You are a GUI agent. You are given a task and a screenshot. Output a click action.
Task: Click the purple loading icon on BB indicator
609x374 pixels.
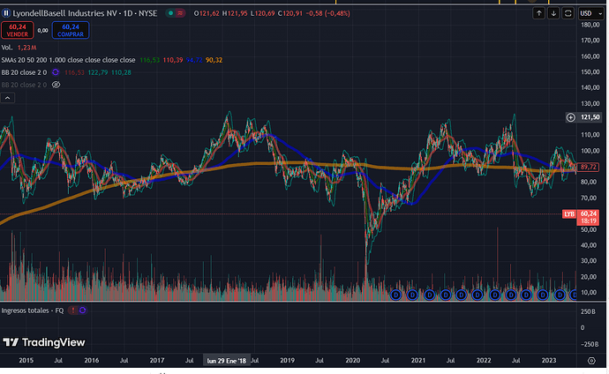point(56,72)
